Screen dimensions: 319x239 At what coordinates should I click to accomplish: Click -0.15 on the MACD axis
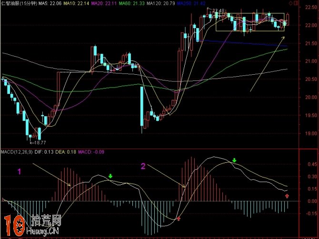(311, 214)
